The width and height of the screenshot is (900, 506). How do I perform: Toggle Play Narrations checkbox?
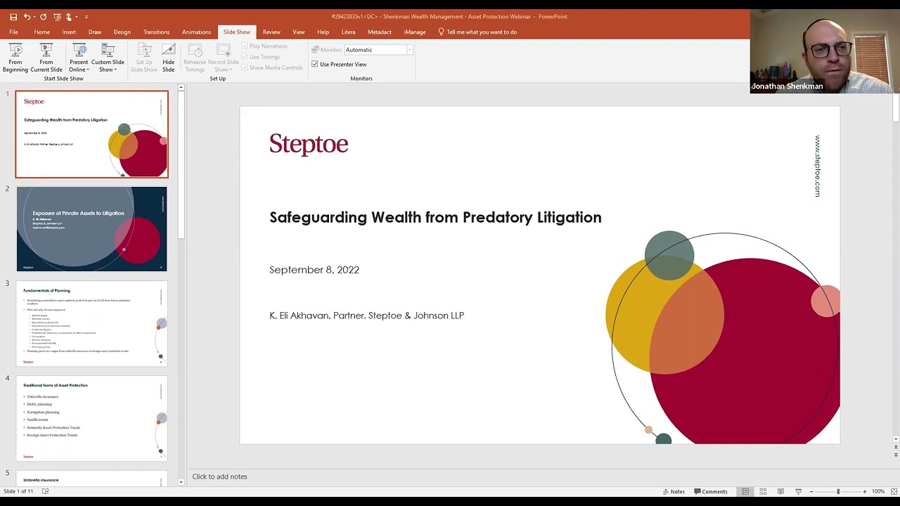point(245,46)
